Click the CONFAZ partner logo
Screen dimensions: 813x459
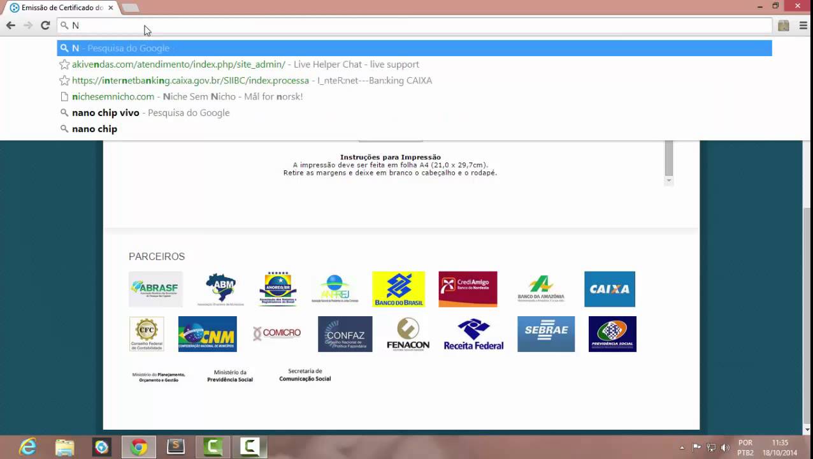pos(345,334)
